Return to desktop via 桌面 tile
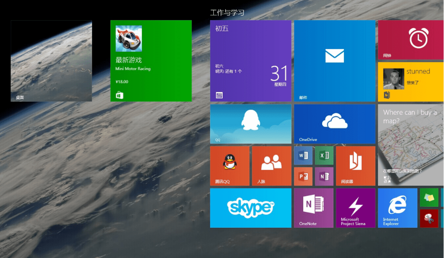Image resolution: width=444 pixels, height=258 pixels. (x=51, y=61)
